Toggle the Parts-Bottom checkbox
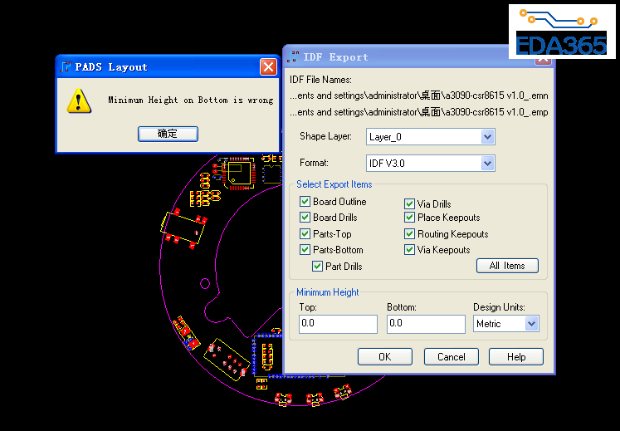620x431 pixels. [305, 250]
